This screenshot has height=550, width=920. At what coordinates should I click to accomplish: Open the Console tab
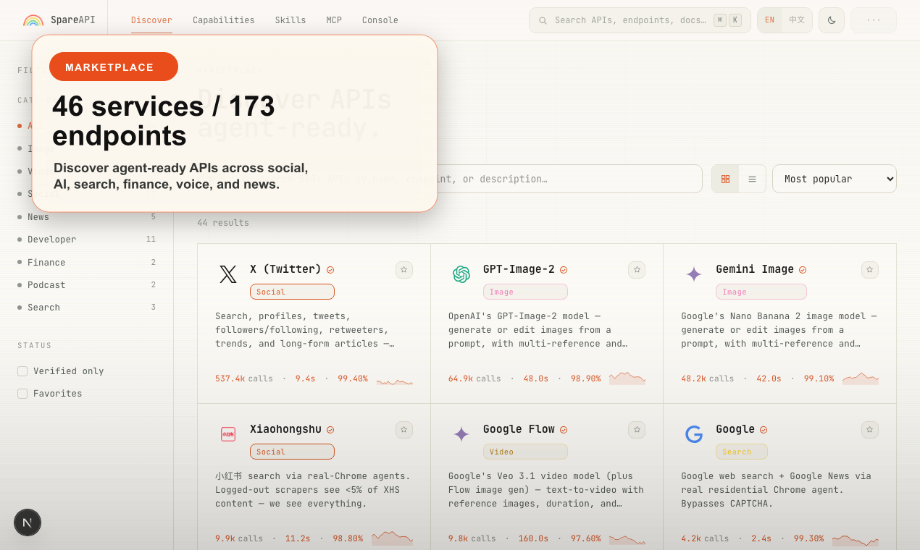[x=380, y=20]
